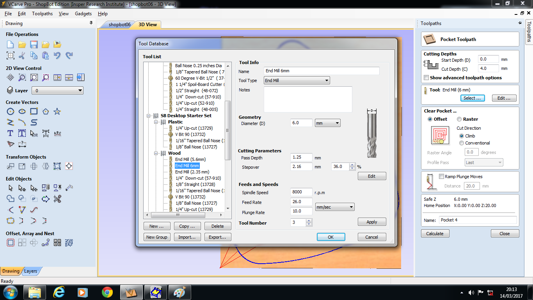The height and width of the screenshot is (300, 533).
Task: Open the Toolpaths menu
Action: (42, 14)
